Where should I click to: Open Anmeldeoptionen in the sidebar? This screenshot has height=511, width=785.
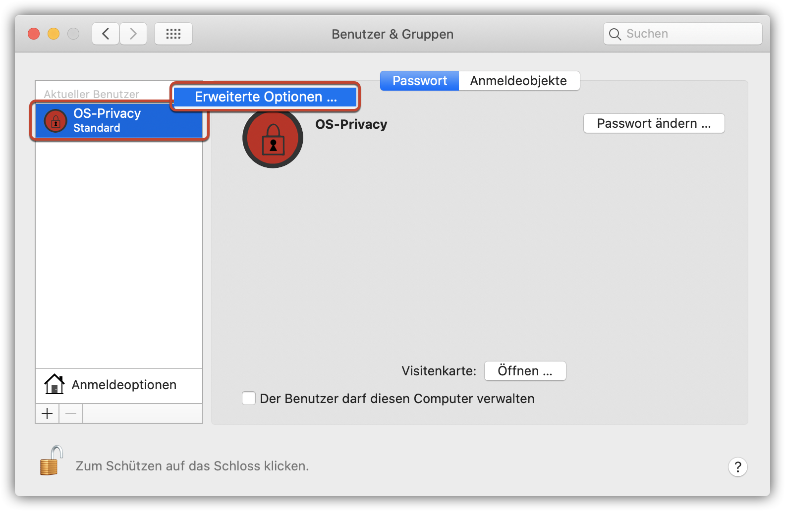click(x=119, y=385)
